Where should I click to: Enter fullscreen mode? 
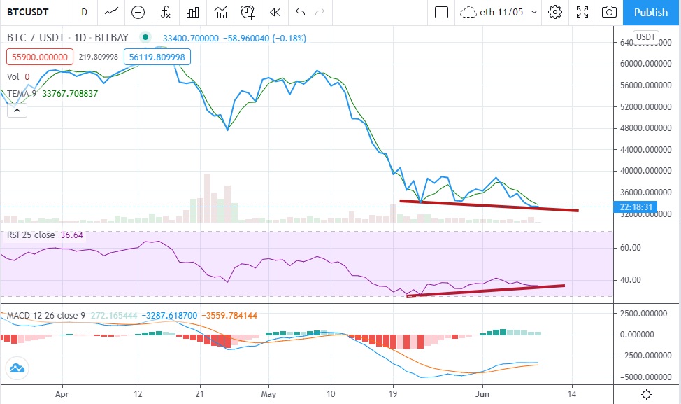[x=582, y=12]
